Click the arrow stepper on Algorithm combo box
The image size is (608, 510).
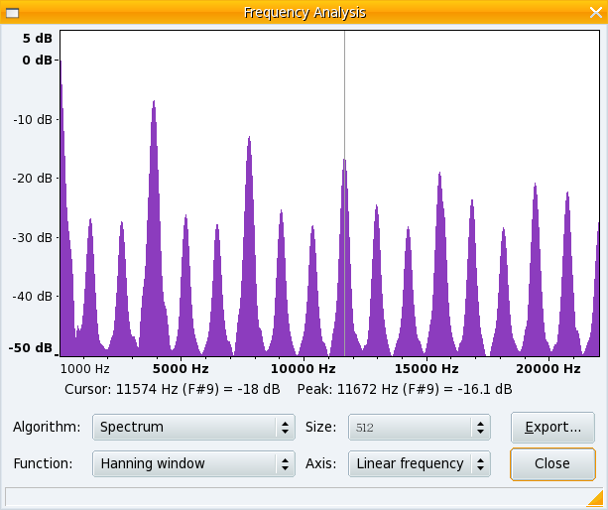(286, 428)
